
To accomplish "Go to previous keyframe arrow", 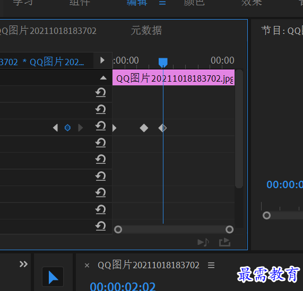I will pos(56,128).
